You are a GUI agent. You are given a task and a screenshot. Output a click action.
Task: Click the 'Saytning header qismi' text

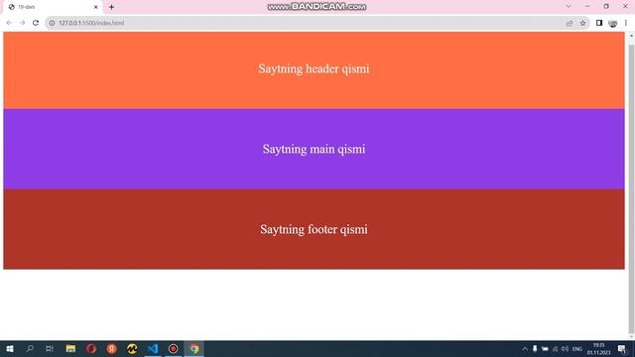pyautogui.click(x=314, y=68)
